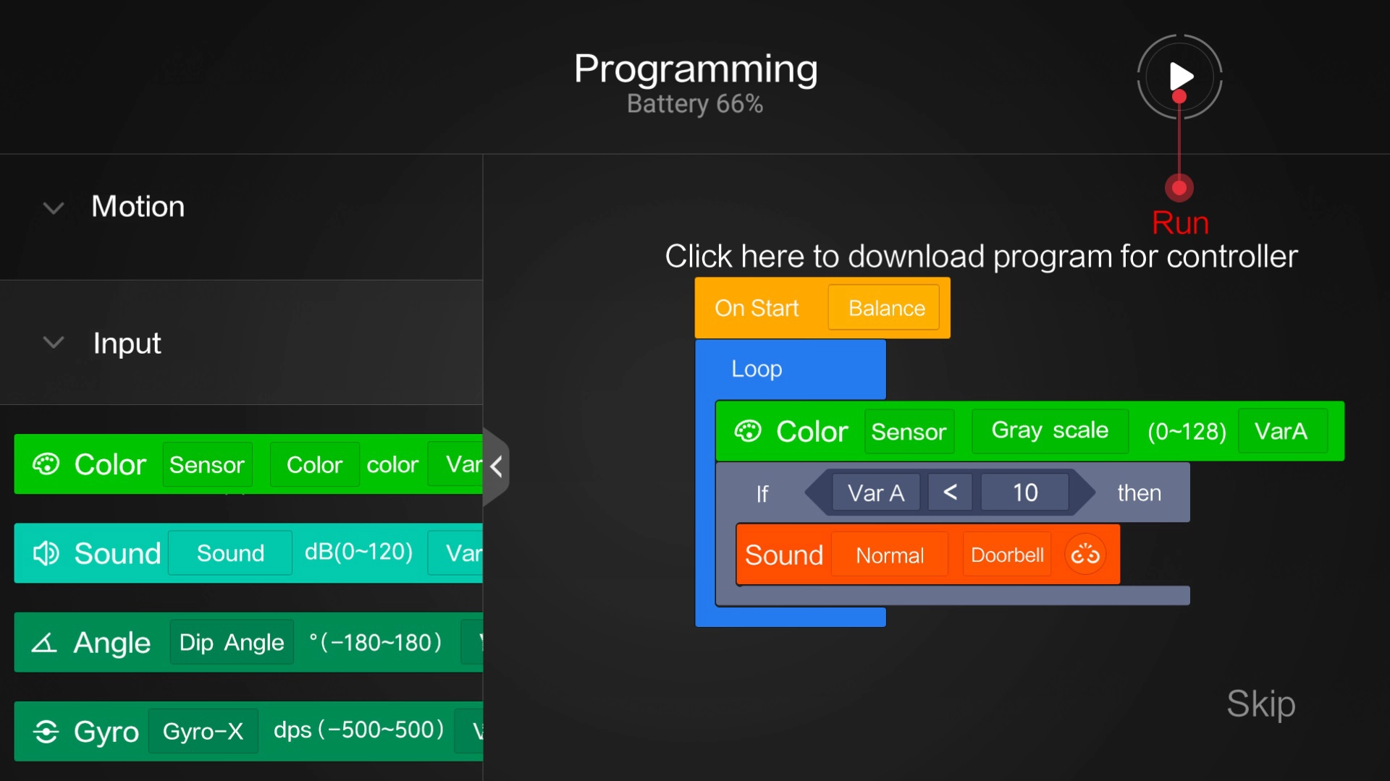Image resolution: width=1390 pixels, height=781 pixels.
Task: Open the Balance mode dropdown
Action: (x=886, y=308)
